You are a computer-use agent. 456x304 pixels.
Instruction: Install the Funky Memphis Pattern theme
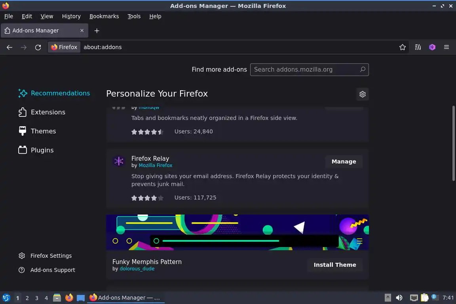(x=335, y=265)
